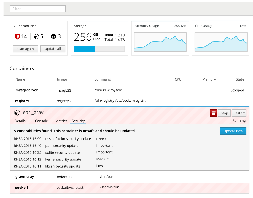
Task: Click the earl_gray container cube icon
Action: (x=17, y=113)
